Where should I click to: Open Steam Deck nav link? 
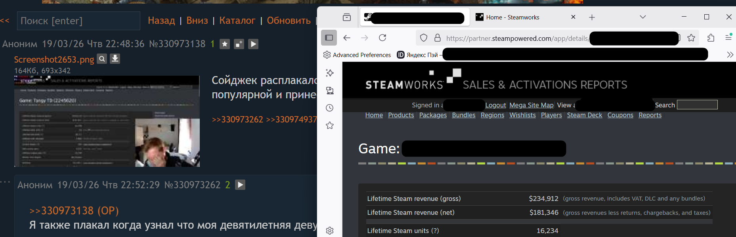click(585, 115)
